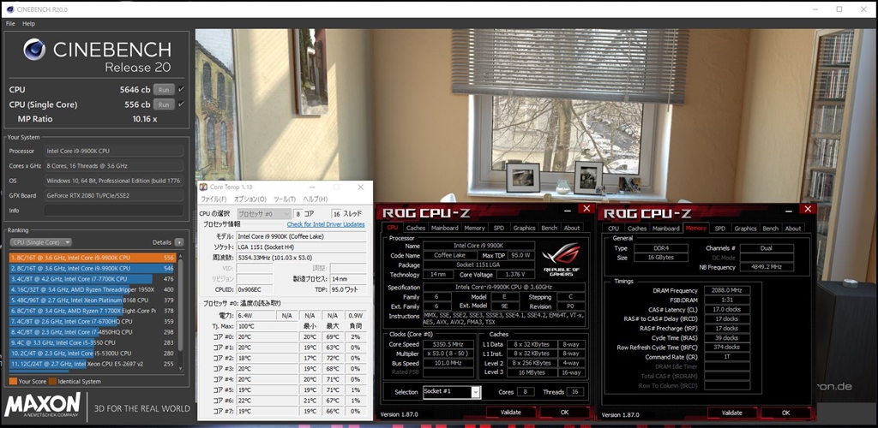The height and width of the screenshot is (428, 878).
Task: Open Core Temp ヘルプ(H) menu
Action: 316,199
